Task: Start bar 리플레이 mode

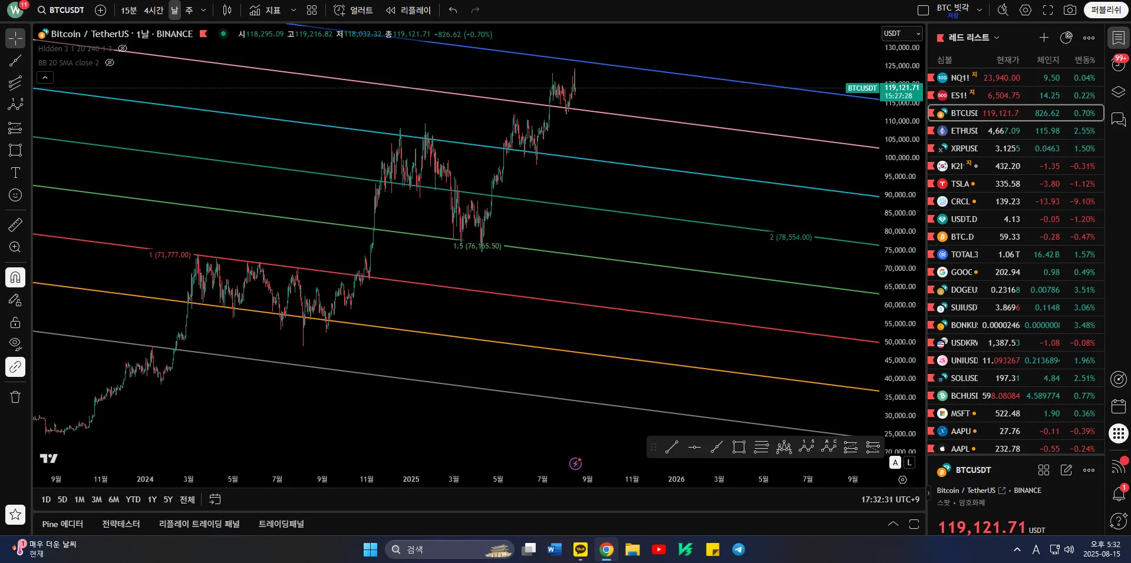Action: 408,10
